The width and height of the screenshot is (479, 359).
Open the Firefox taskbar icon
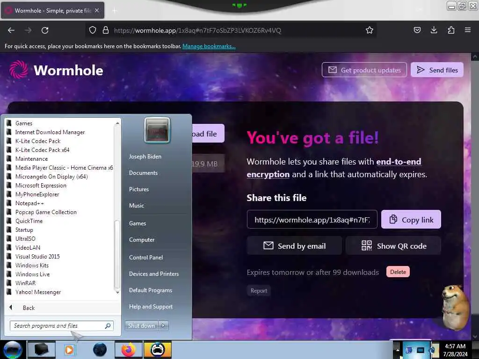128,350
